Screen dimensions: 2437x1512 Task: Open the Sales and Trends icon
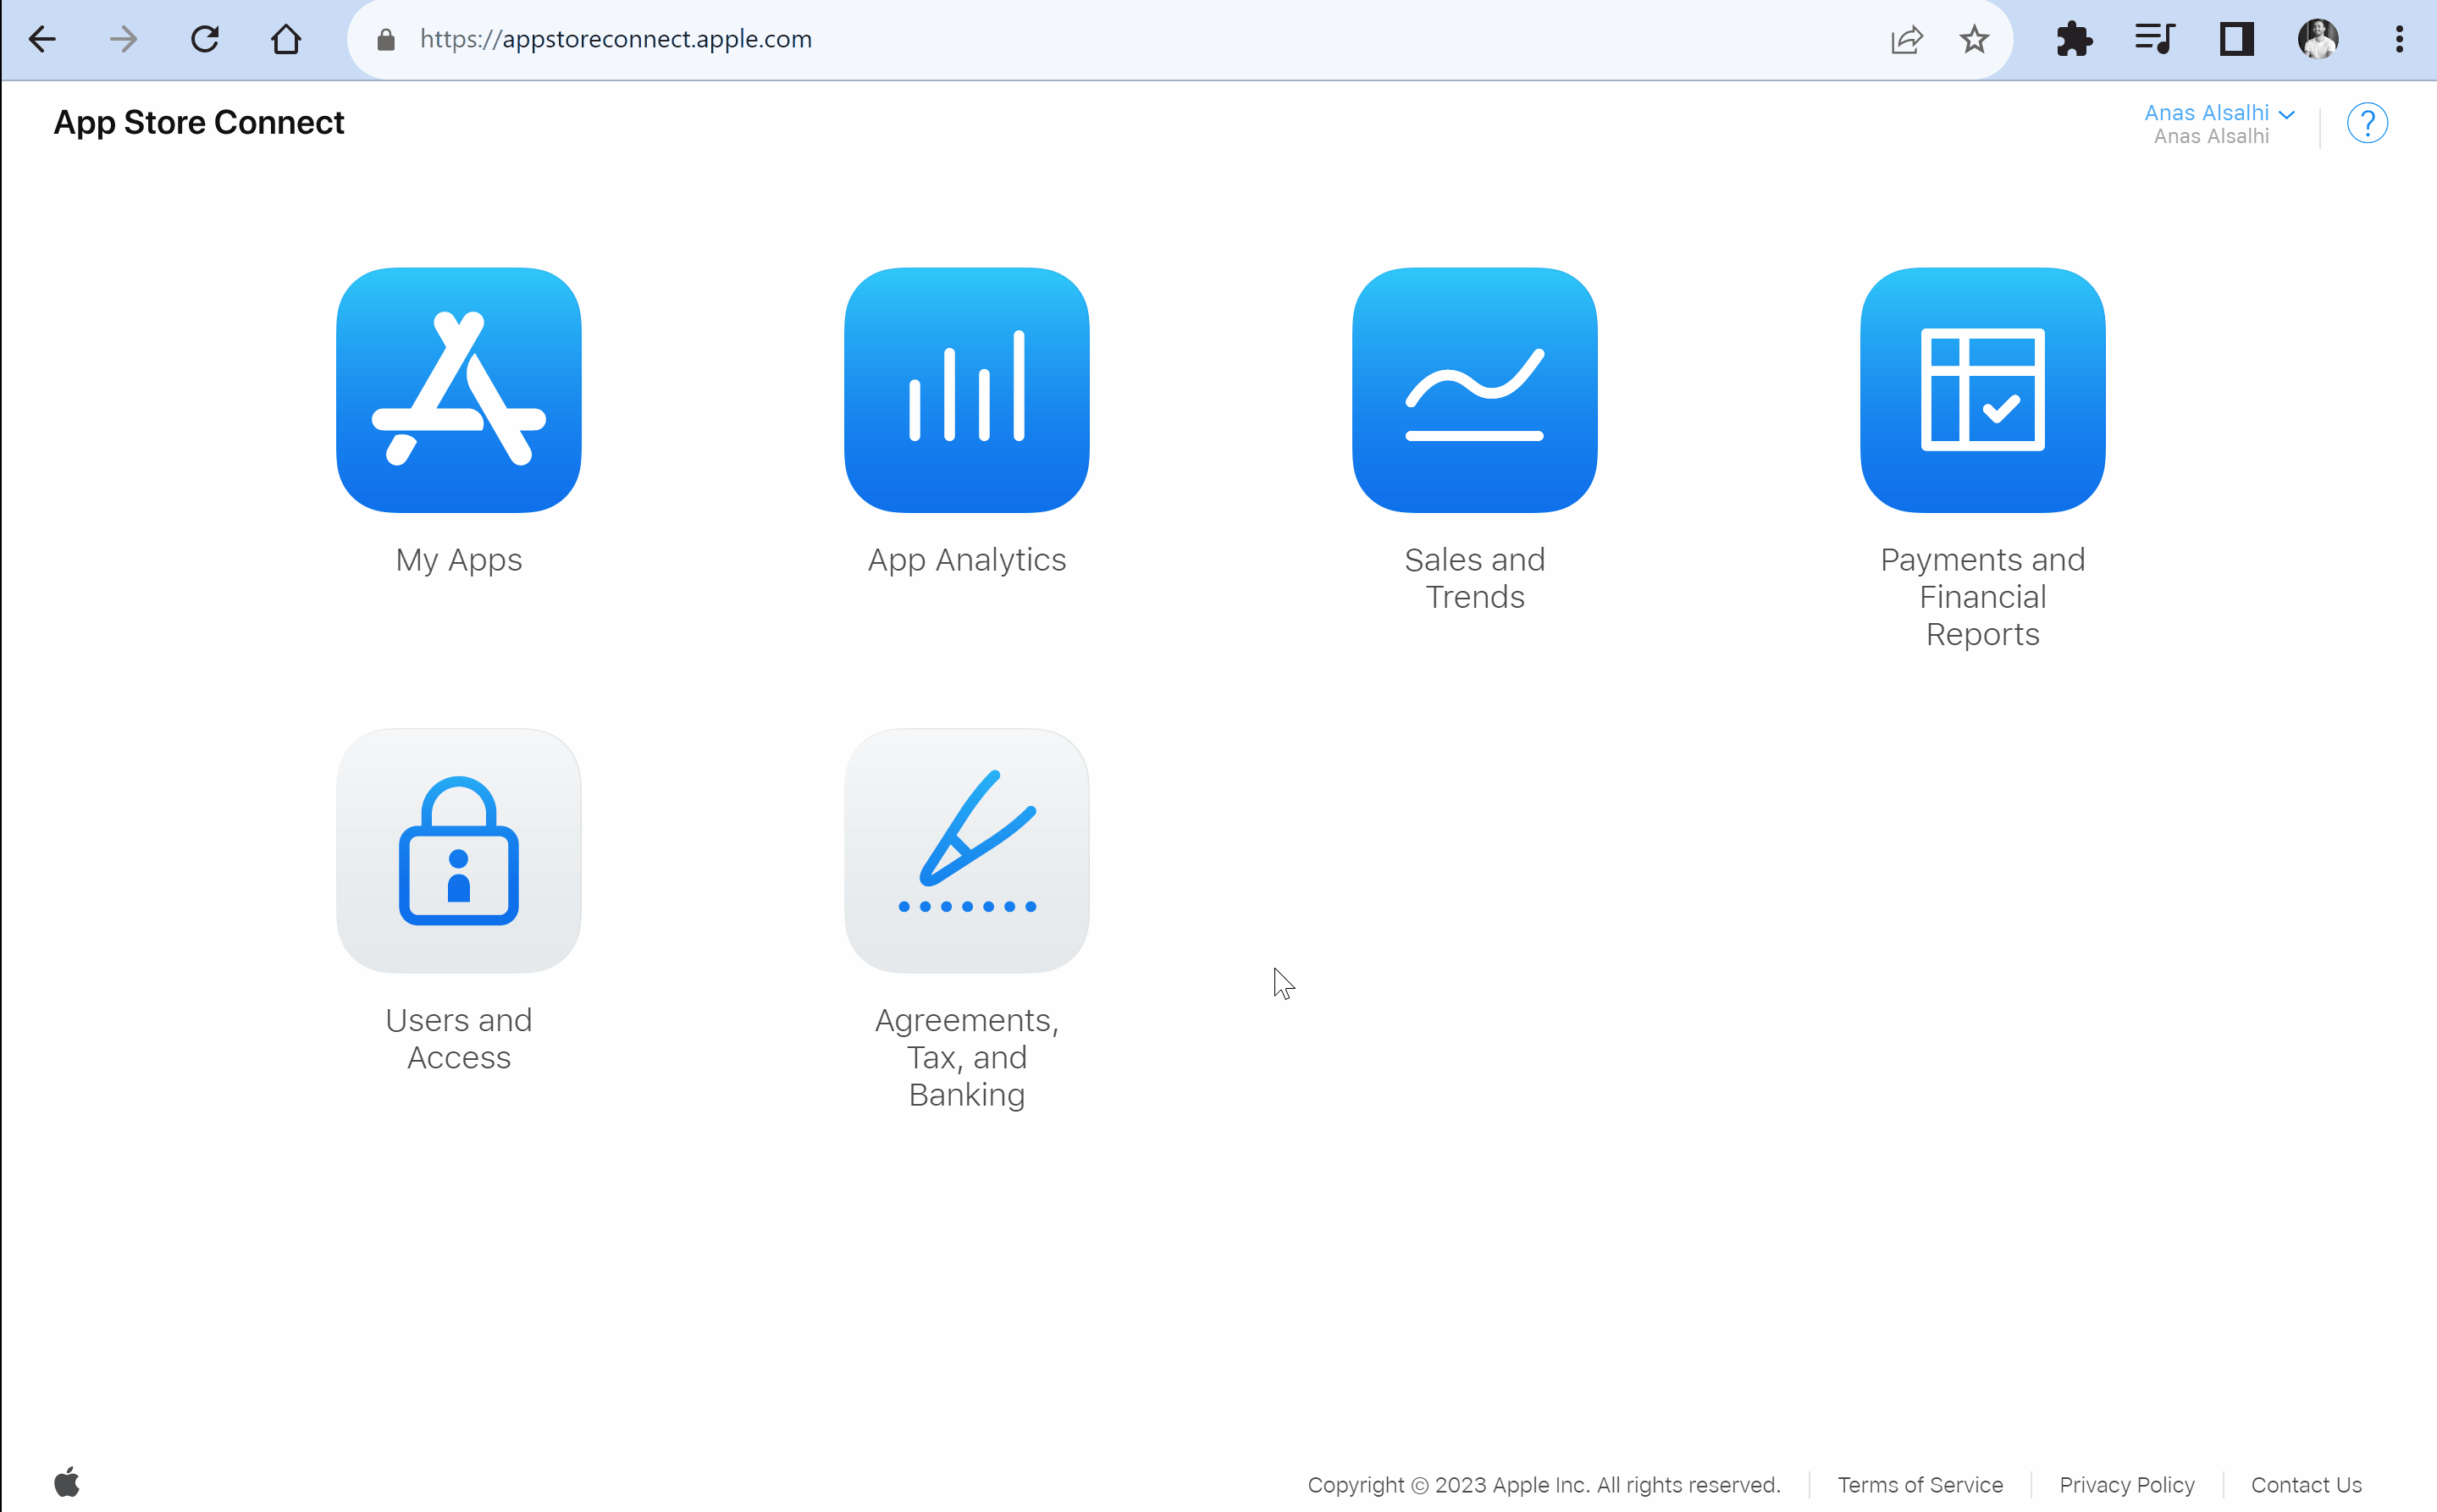[x=1475, y=390]
